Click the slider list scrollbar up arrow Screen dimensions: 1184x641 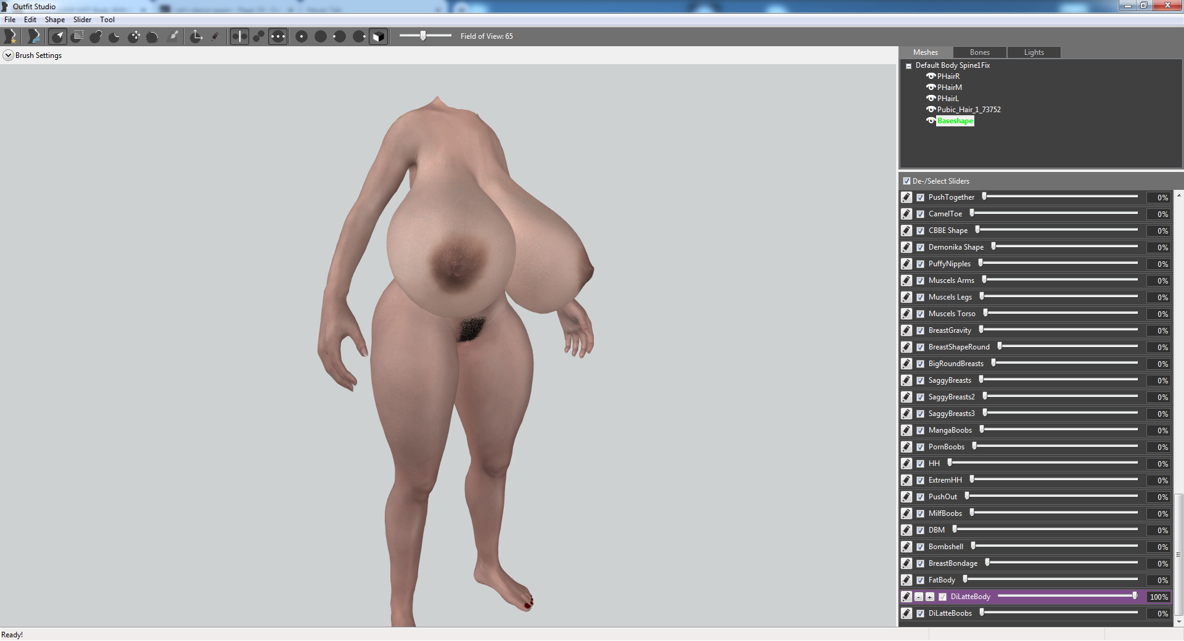1178,195
